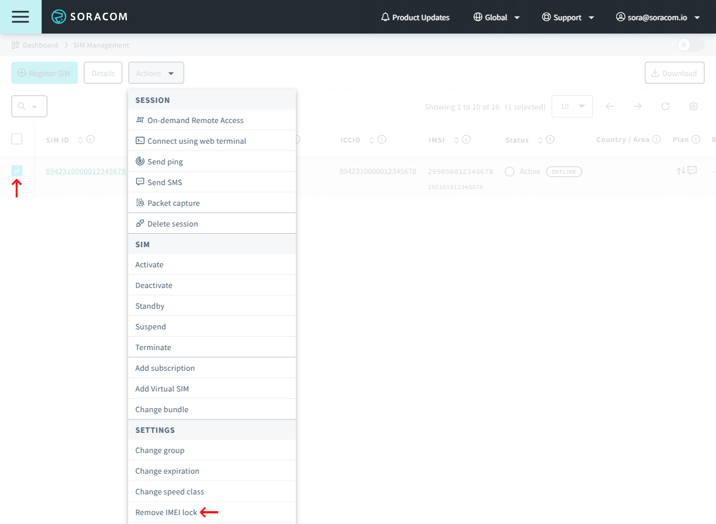Click the SORACOM logo
This screenshot has height=524, width=716.
point(89,17)
